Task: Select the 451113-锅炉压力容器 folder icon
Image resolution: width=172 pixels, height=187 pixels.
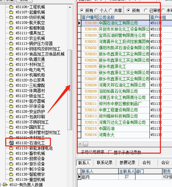Action: tap(11, 43)
